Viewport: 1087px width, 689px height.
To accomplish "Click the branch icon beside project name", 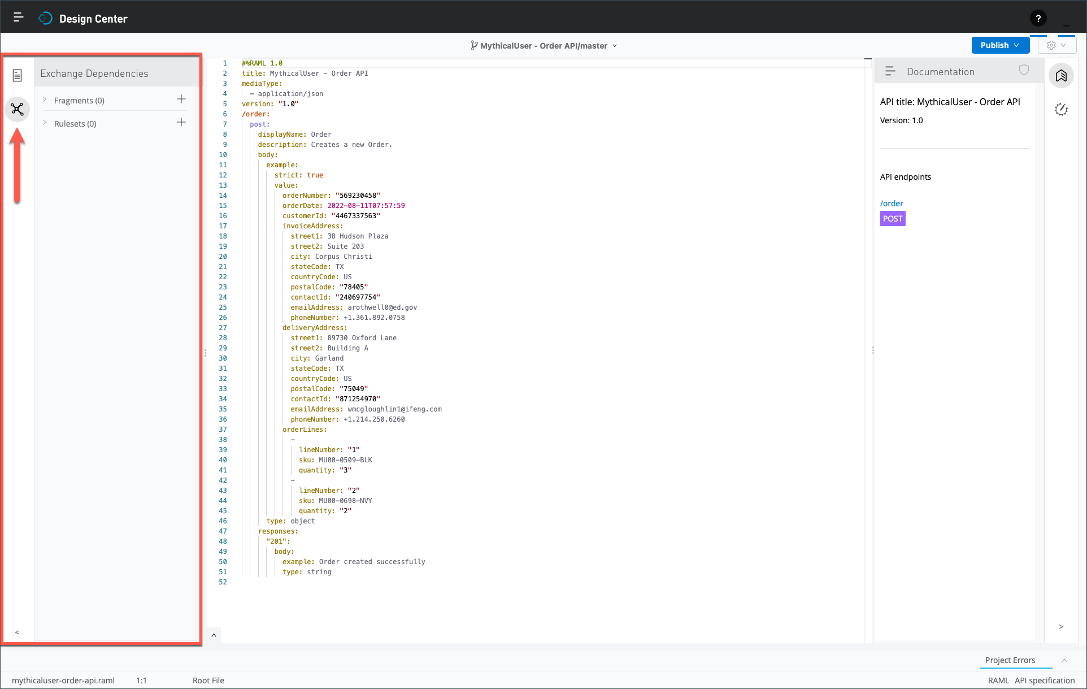I will pos(474,45).
